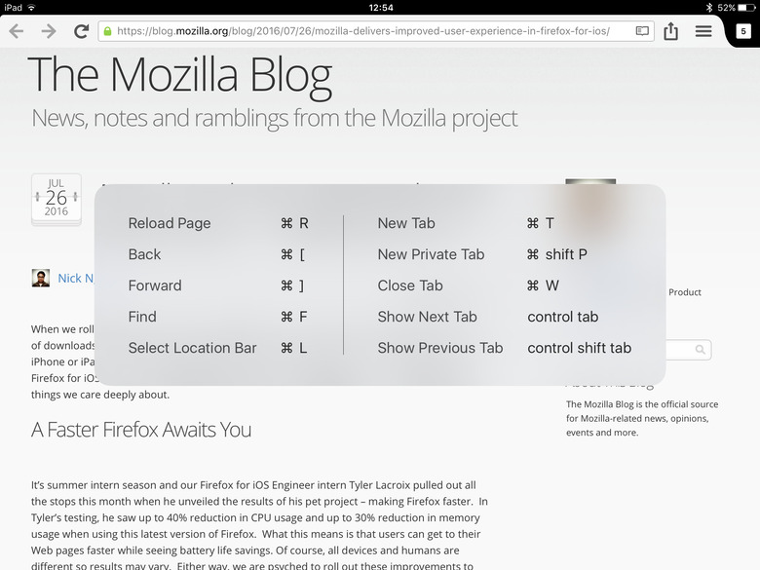760x570 pixels.
Task: Open the tabs tray showing 5
Action: click(x=743, y=31)
